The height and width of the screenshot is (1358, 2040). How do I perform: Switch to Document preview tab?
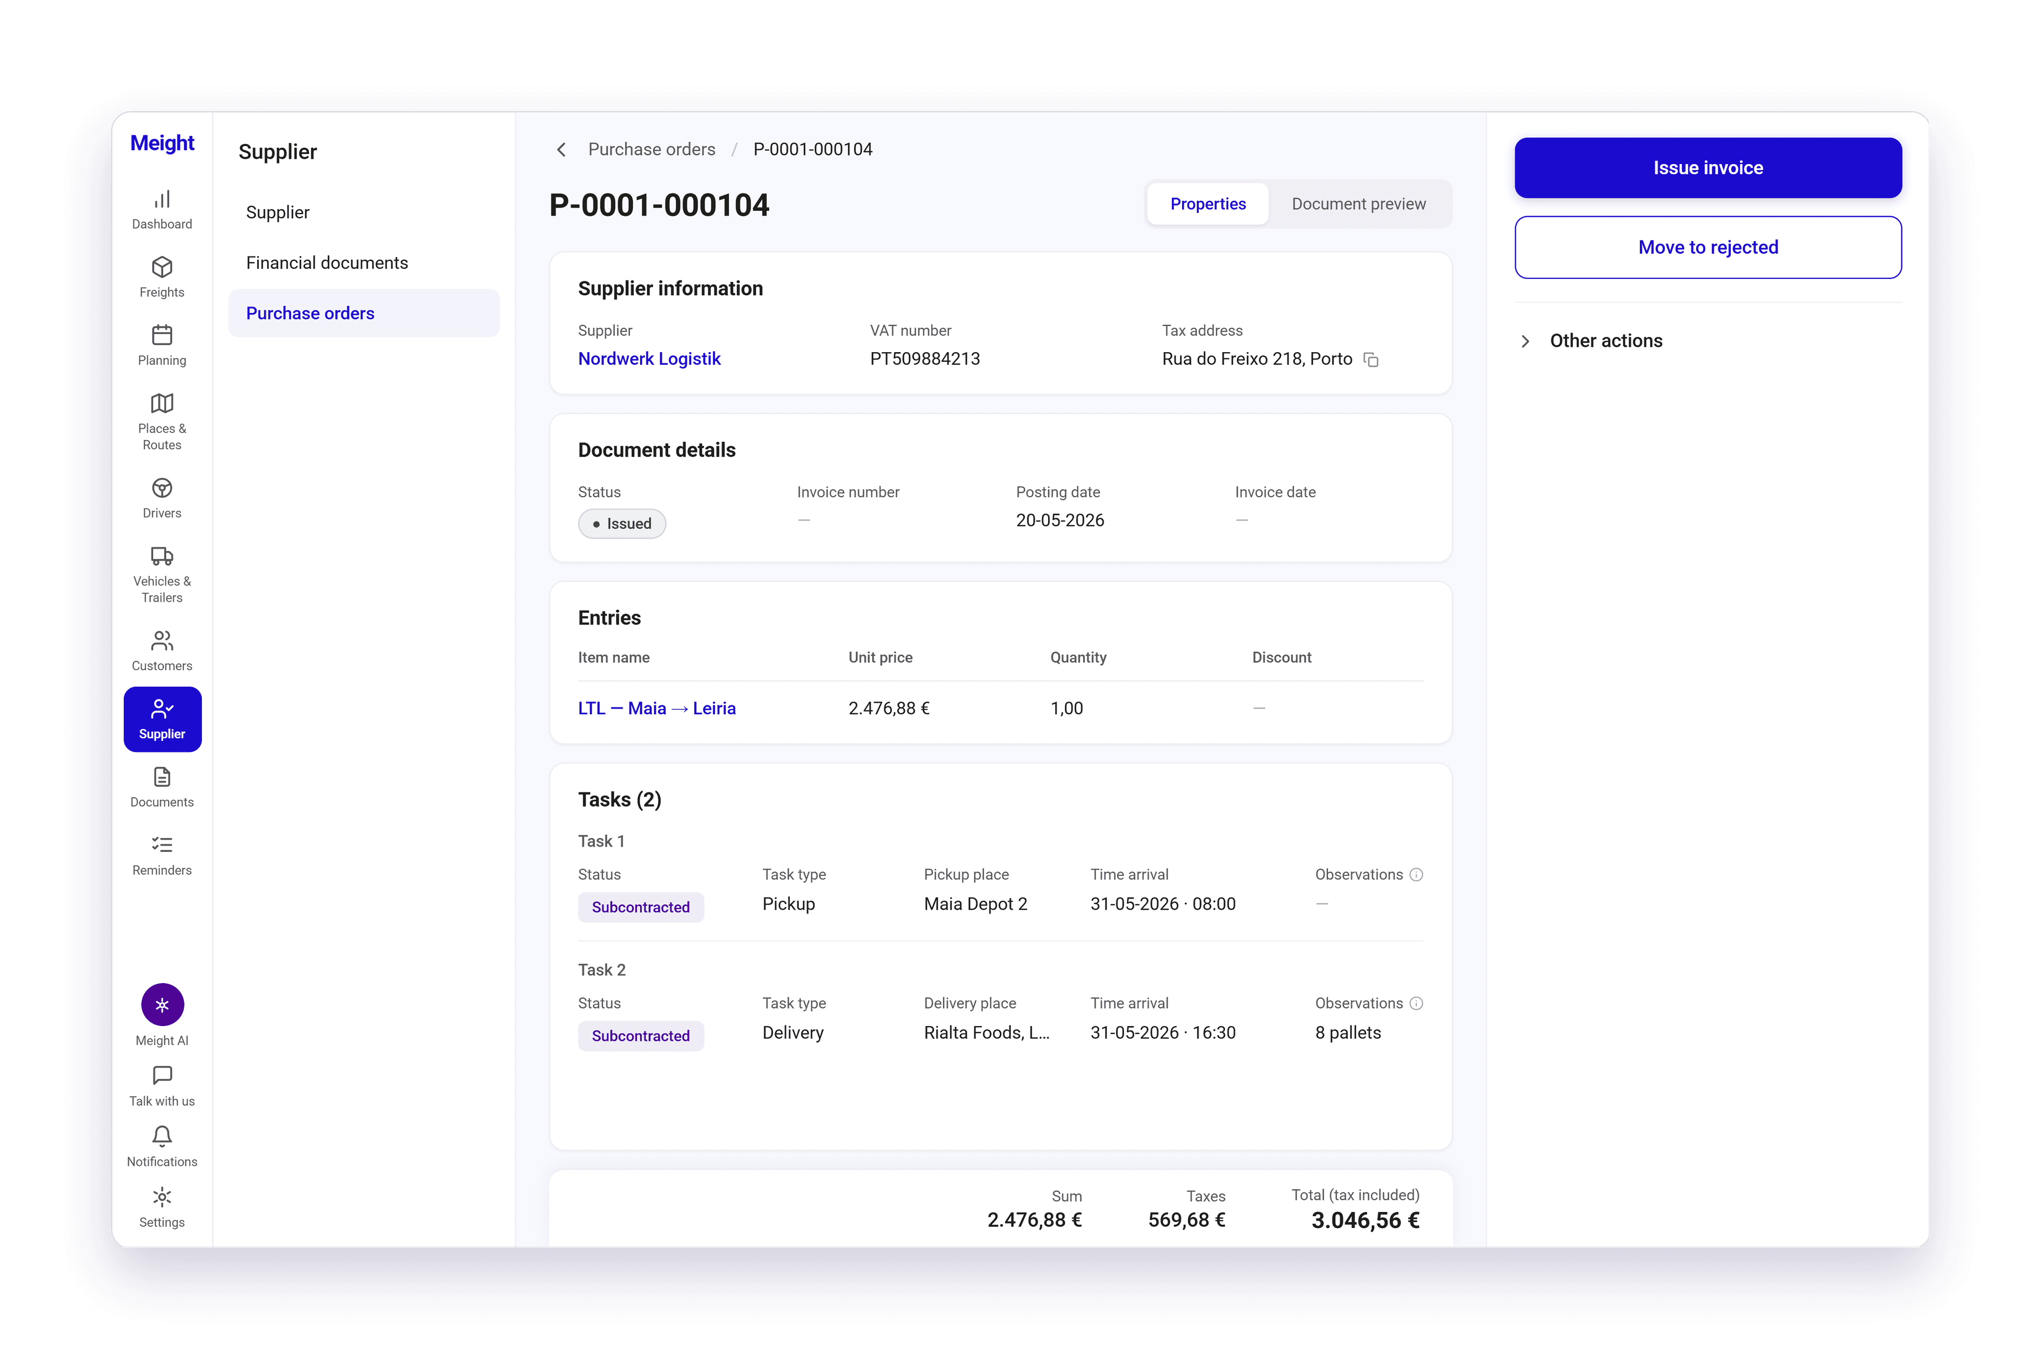click(x=1358, y=203)
